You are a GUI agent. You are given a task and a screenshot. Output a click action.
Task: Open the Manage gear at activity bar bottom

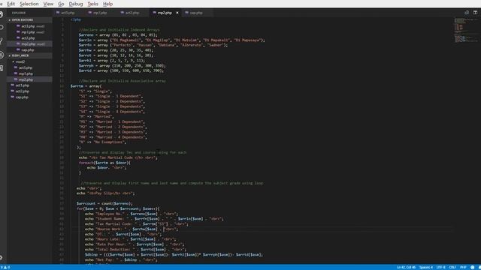click(2, 258)
